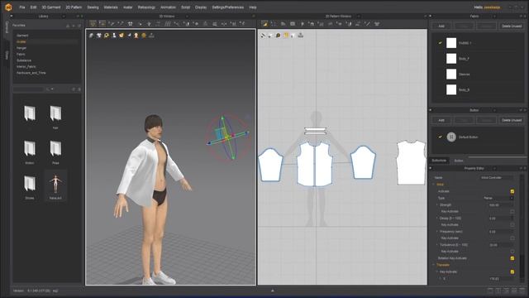
Task: Click the round magnifier overlay icon in 2D view
Action: point(278,35)
